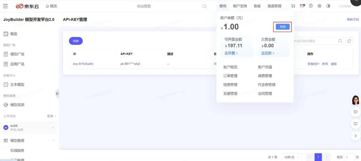Screen dimensions: 361x161
Task: Go to next page arrow
Action: click(x=327, y=157)
